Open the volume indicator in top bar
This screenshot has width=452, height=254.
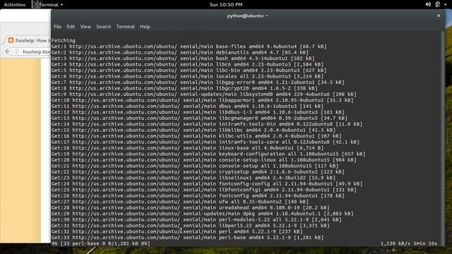click(x=428, y=4)
